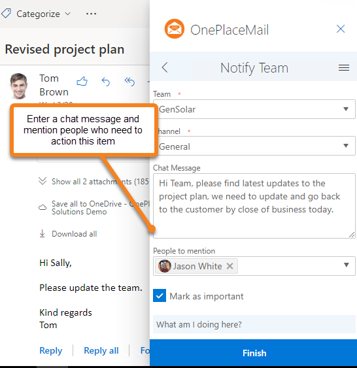Go back with the left chevron
This screenshot has width=357, height=368.
165,67
